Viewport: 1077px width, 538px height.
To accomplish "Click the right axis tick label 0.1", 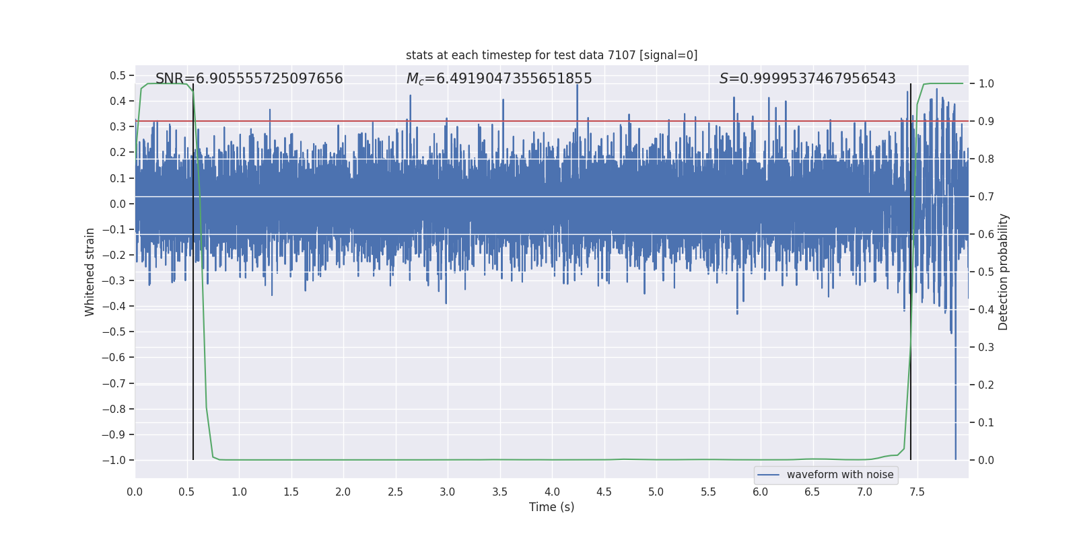I will point(986,422).
